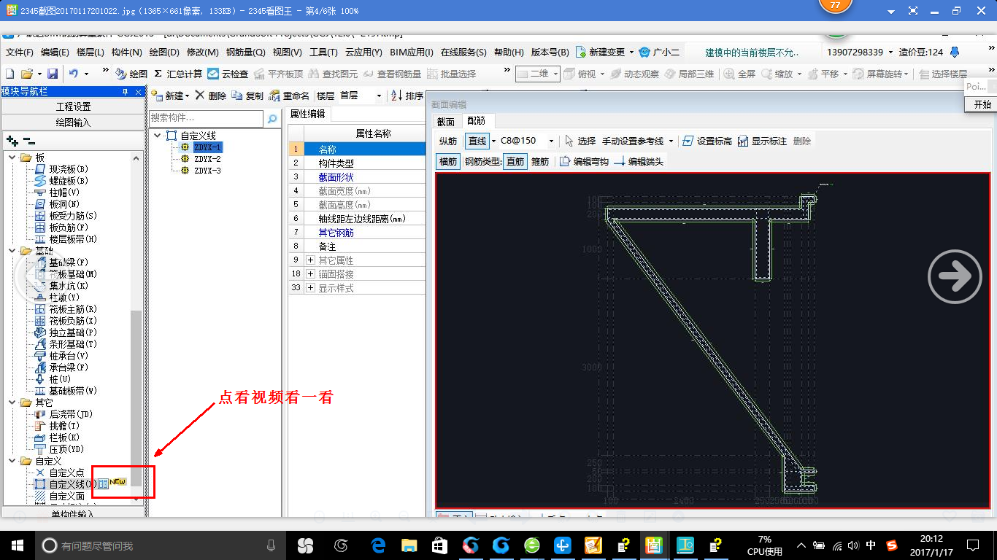Viewport: 997px width, 560px height.
Task: Open 绘图 drawing mode
Action: click(131, 74)
